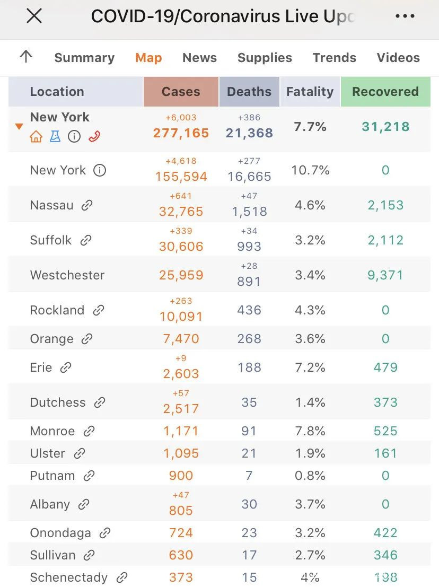Close the page with the X button
Image resolution: width=439 pixels, height=587 pixels.
(34, 16)
